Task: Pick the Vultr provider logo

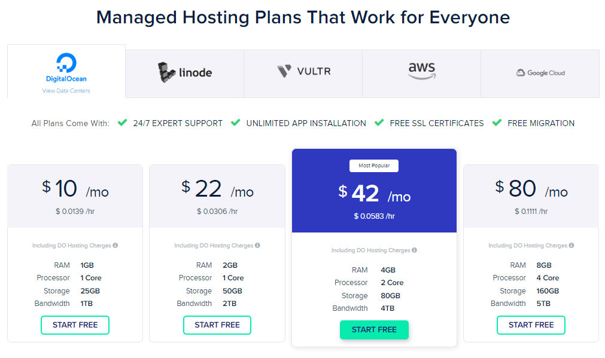Action: (304, 71)
